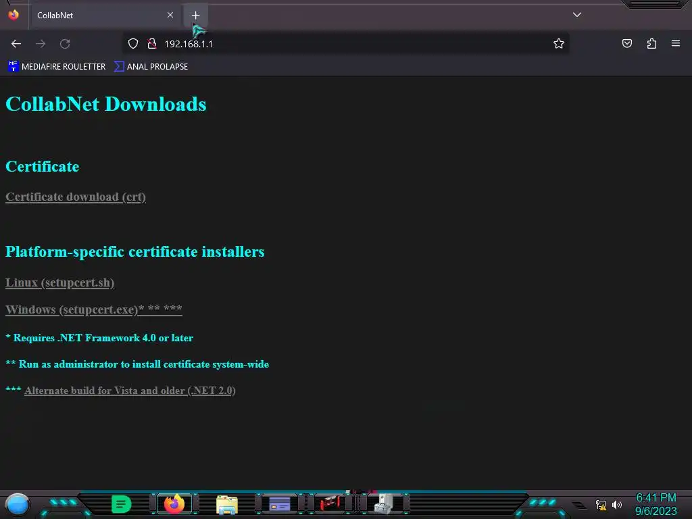
Task: Select the CollabNet tab
Action: pos(103,15)
